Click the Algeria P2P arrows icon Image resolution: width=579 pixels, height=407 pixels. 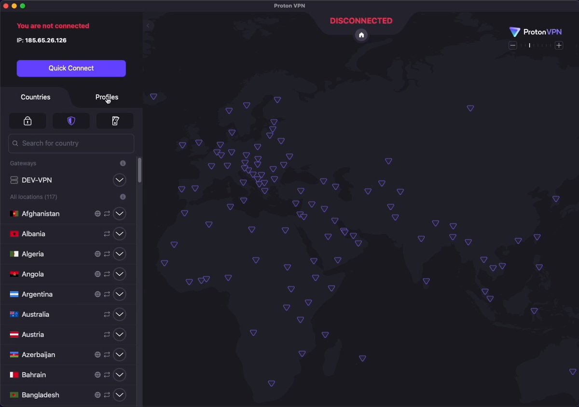(107, 254)
